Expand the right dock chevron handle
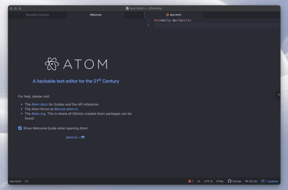 (x=279, y=95)
